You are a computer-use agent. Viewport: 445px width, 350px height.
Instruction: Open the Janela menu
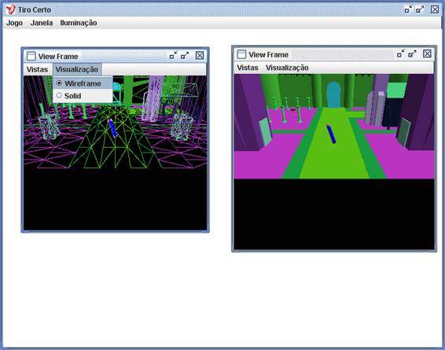point(42,23)
